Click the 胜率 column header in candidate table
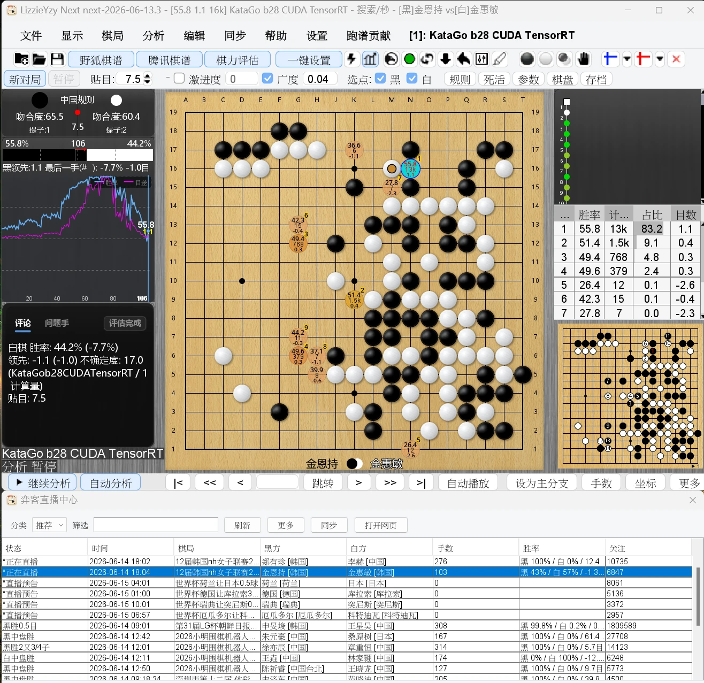704x683 pixels. [590, 214]
